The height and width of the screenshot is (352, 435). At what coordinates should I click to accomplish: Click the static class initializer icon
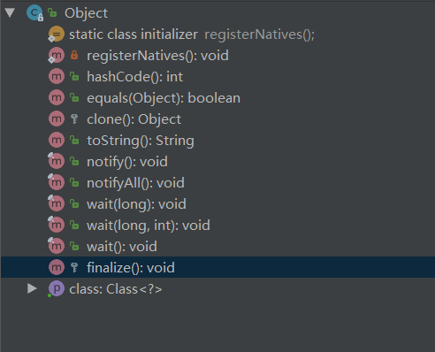pos(56,34)
